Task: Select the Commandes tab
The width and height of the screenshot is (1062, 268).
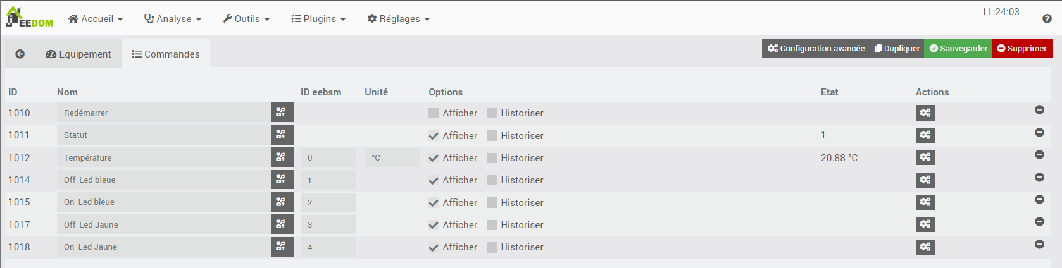Action: coord(166,54)
